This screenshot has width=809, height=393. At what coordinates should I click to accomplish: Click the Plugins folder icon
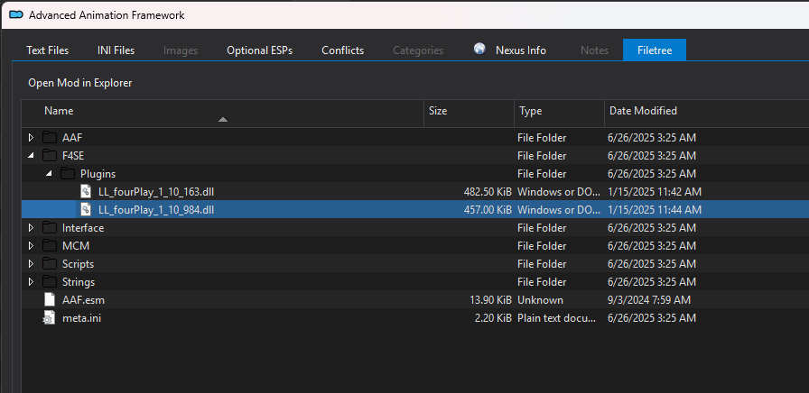[x=68, y=174]
